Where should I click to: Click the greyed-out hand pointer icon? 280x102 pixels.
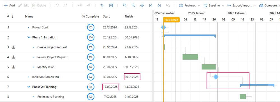click(x=168, y=6)
